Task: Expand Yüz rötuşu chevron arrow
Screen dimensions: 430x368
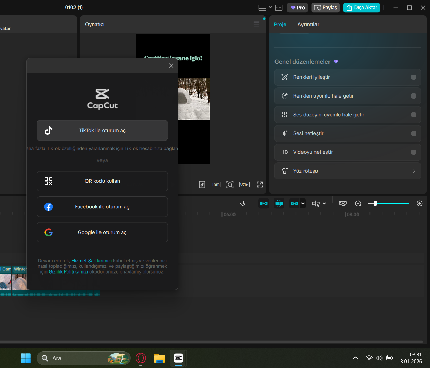Action: [x=414, y=171]
